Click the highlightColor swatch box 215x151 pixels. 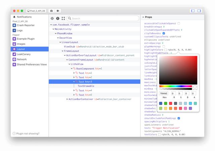pyautogui.click(x=166, y=50)
